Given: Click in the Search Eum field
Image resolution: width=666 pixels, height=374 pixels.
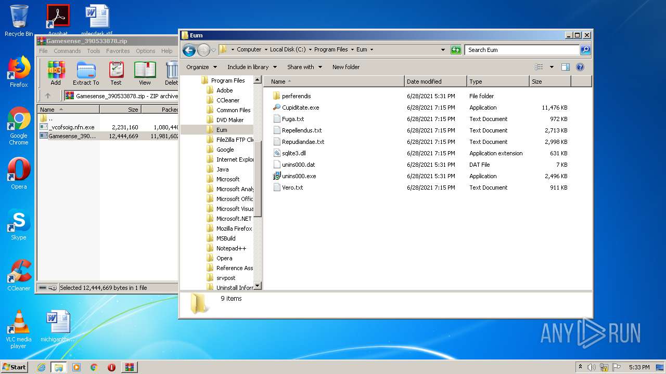Looking at the screenshot, I should coord(522,50).
